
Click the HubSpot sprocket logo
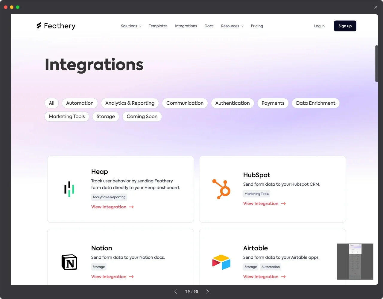221,189
